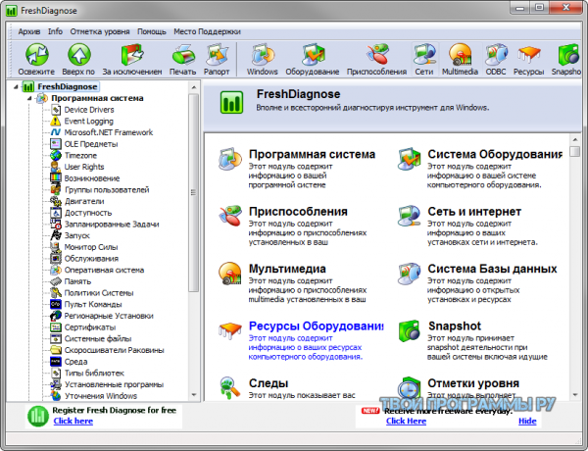
Task: Click the Click here registration link
Action: tap(73, 421)
